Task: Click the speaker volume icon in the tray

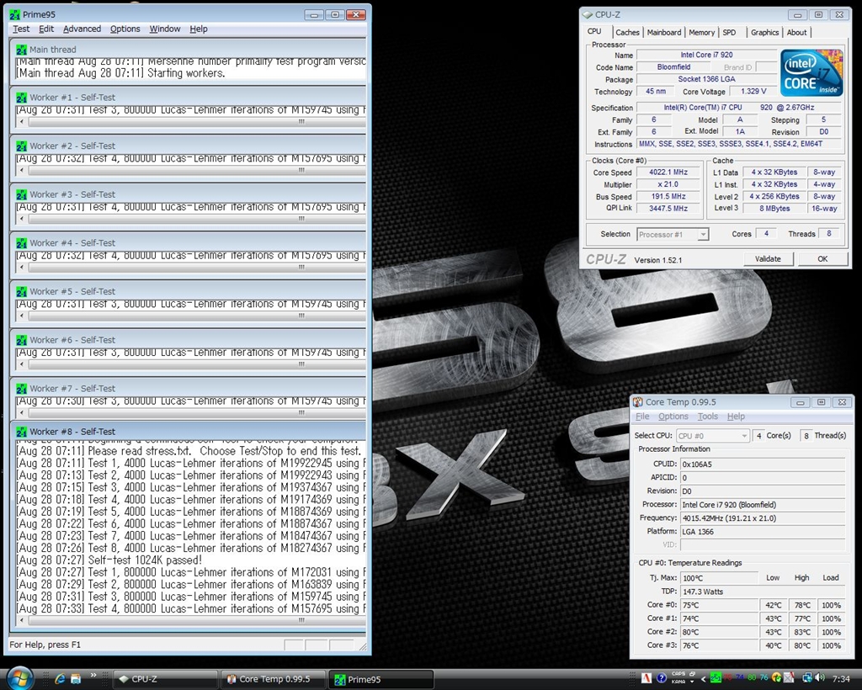Action: 819,677
